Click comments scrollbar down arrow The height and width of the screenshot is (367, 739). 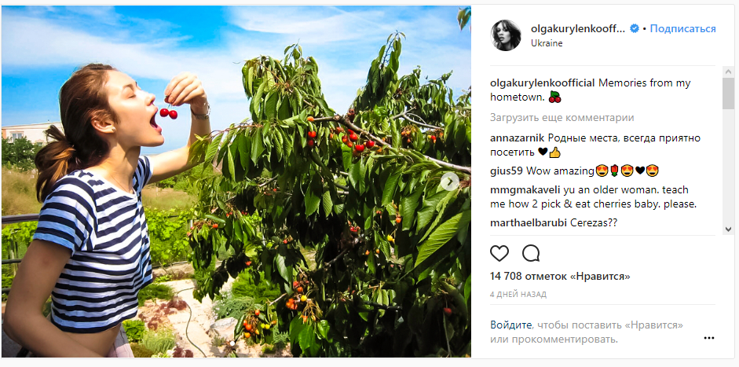(728, 229)
